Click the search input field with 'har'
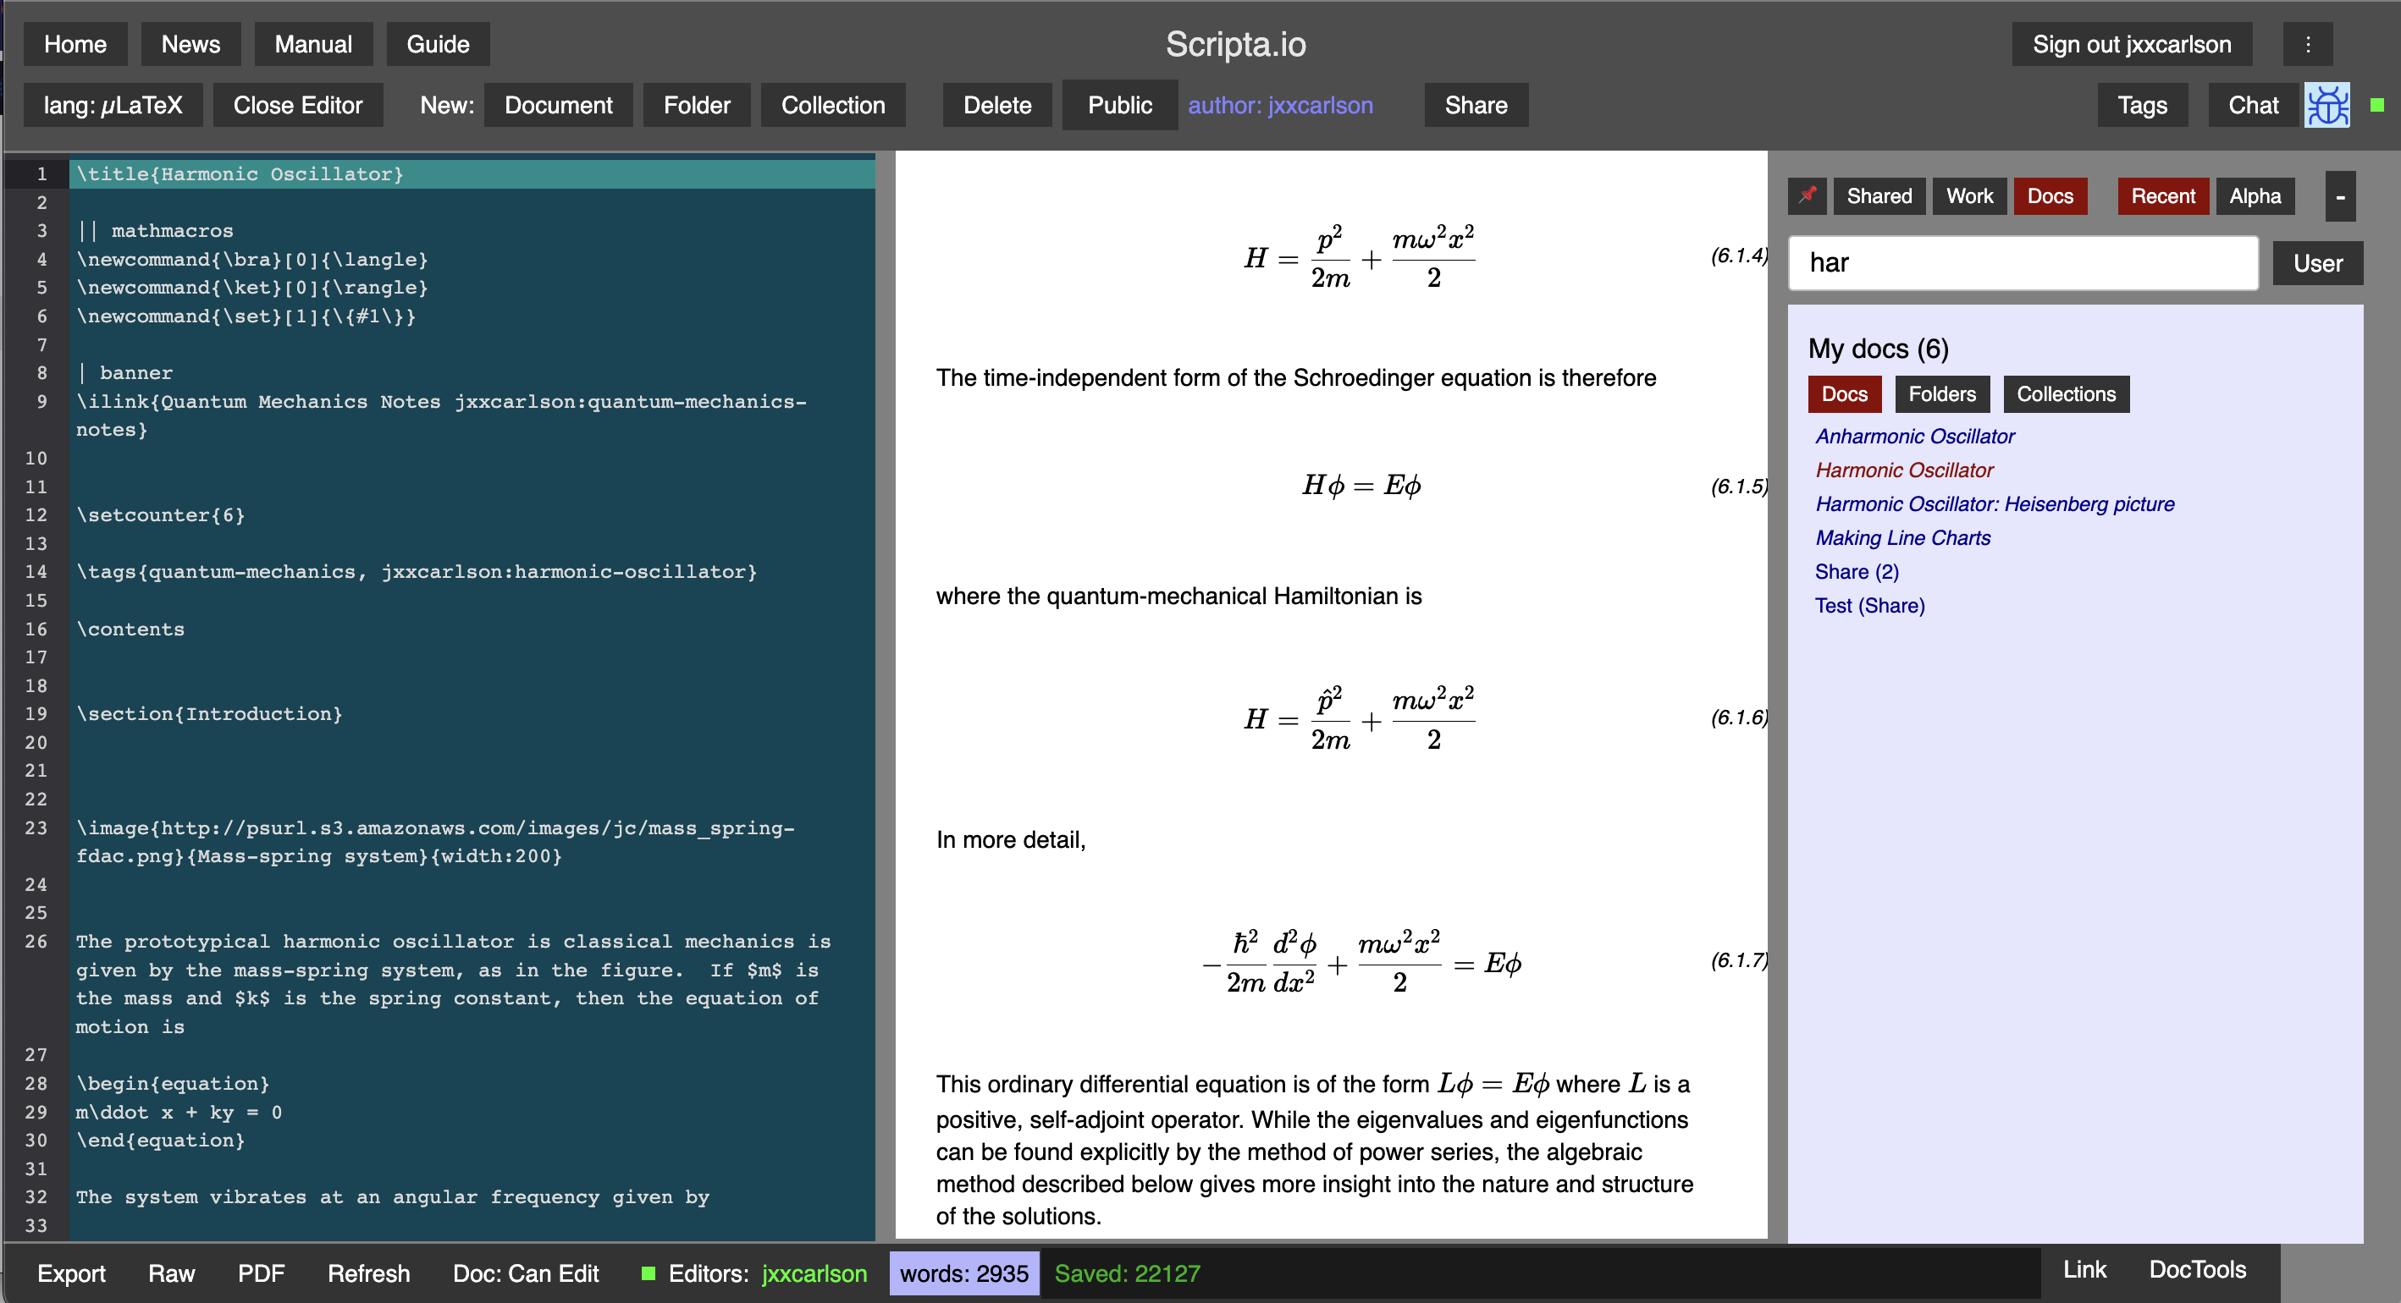This screenshot has height=1303, width=2401. [2024, 263]
